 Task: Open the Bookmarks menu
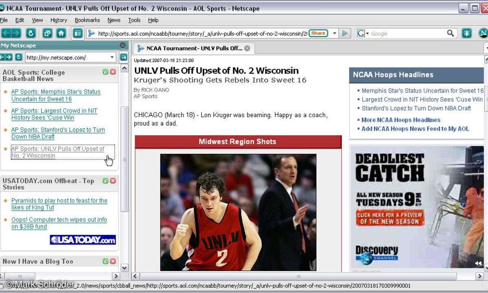click(87, 20)
